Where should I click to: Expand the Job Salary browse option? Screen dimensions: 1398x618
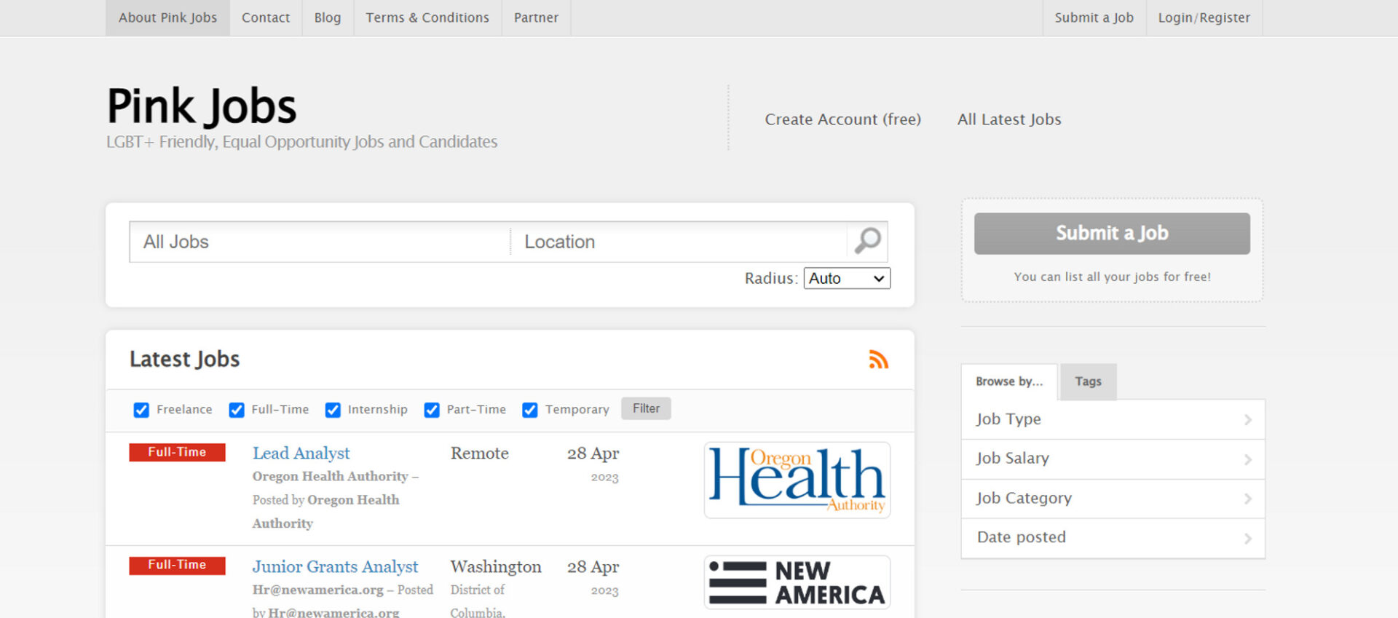click(1112, 459)
